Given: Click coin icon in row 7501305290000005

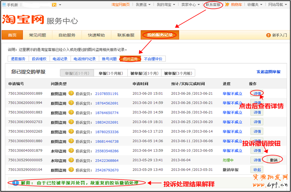Looking at the screenshot, I should click(71, 160).
